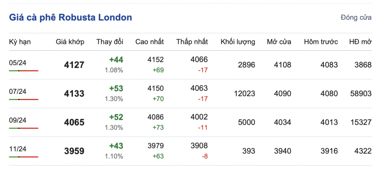
Task: Open the 09/24 contract term
Action: 18,120
